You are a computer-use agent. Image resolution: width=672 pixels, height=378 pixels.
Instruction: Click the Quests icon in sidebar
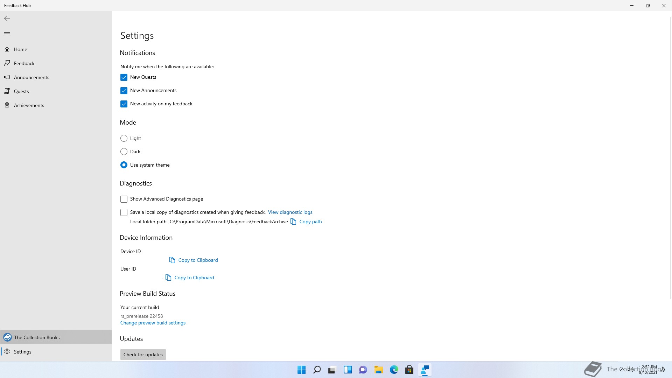coord(7,91)
